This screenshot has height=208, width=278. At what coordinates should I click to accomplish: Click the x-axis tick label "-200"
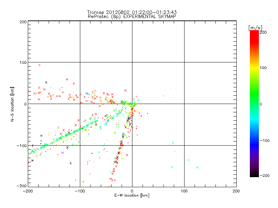point(28,191)
